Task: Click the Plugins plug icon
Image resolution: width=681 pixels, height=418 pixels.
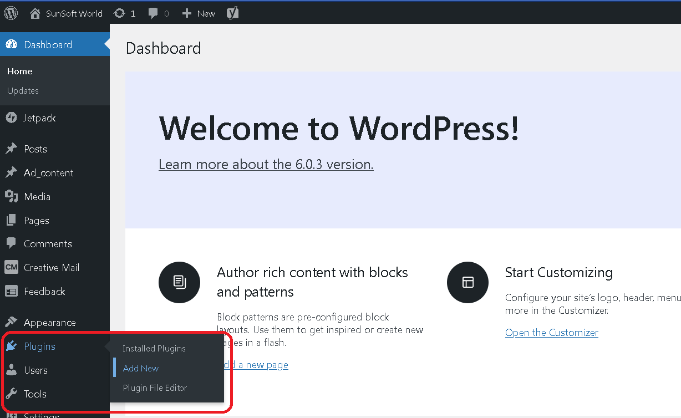Action: coord(11,346)
